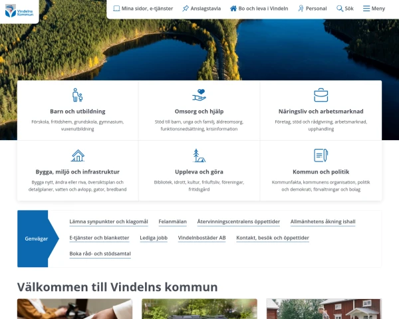The image size is (399, 319).
Task: Click the house icon beside Bo och leva
Action: click(x=233, y=9)
